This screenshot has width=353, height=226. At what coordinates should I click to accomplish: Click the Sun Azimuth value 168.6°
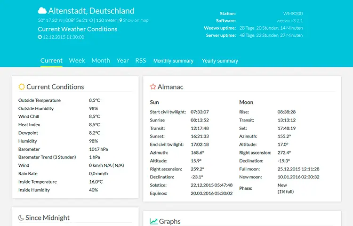[197, 153]
